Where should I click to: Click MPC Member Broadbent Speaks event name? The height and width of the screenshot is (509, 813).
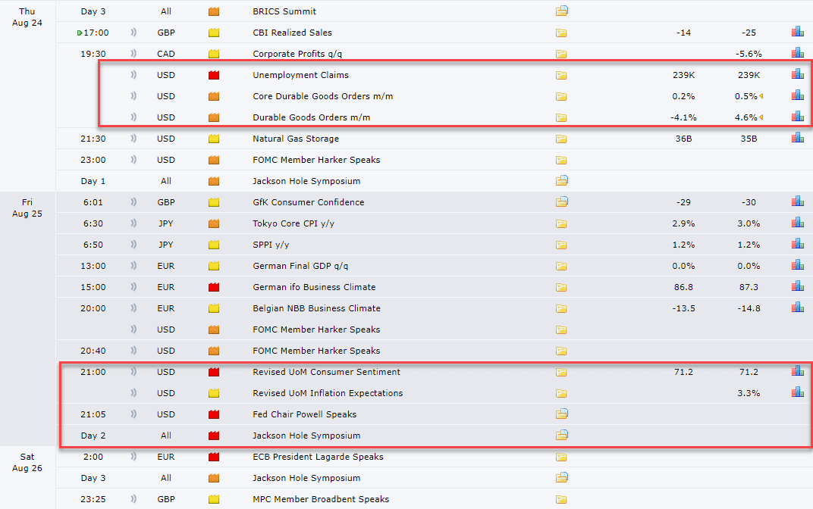[x=320, y=499]
